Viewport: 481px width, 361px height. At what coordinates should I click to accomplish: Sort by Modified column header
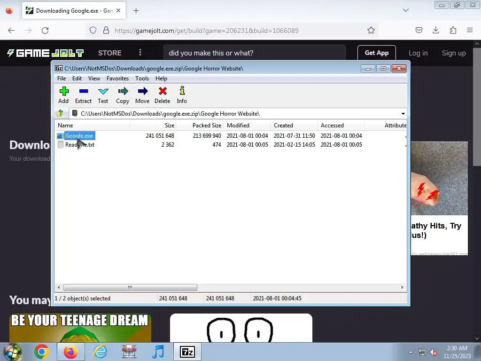247,125
